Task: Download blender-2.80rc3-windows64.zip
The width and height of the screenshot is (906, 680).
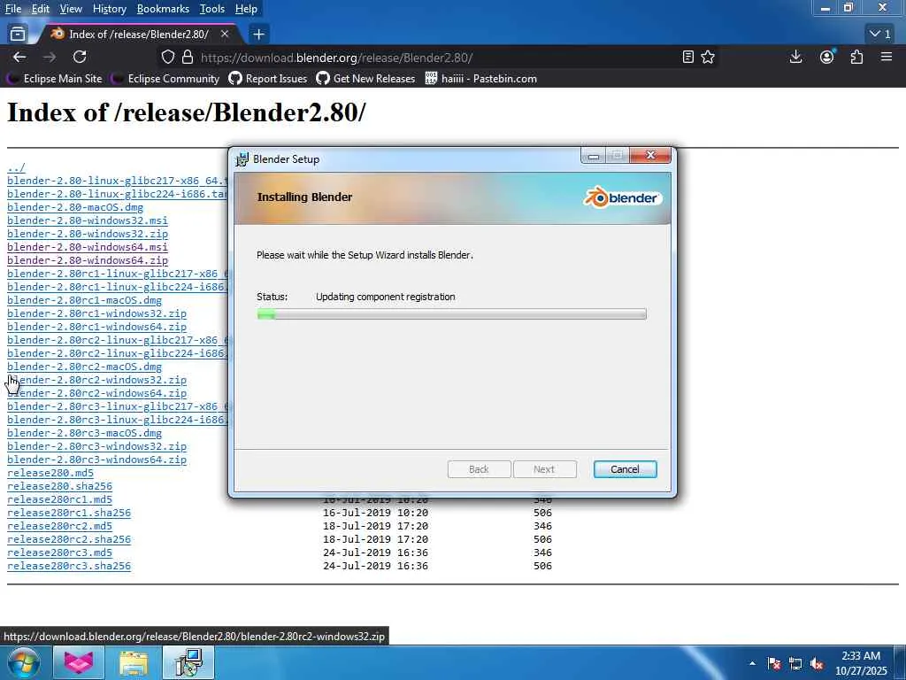Action: (x=96, y=460)
